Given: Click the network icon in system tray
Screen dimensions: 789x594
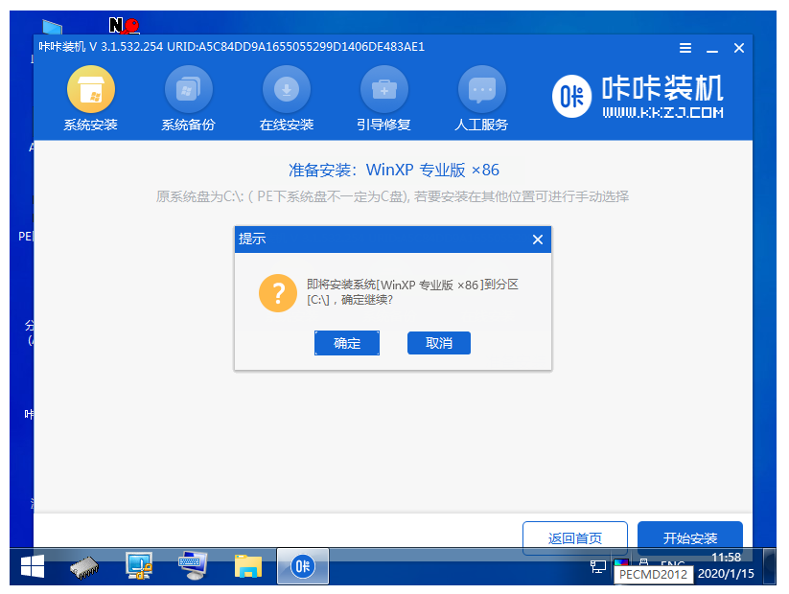Looking at the screenshot, I should 598,565.
